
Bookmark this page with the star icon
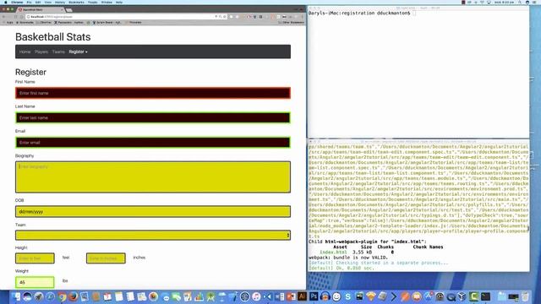coord(224,17)
